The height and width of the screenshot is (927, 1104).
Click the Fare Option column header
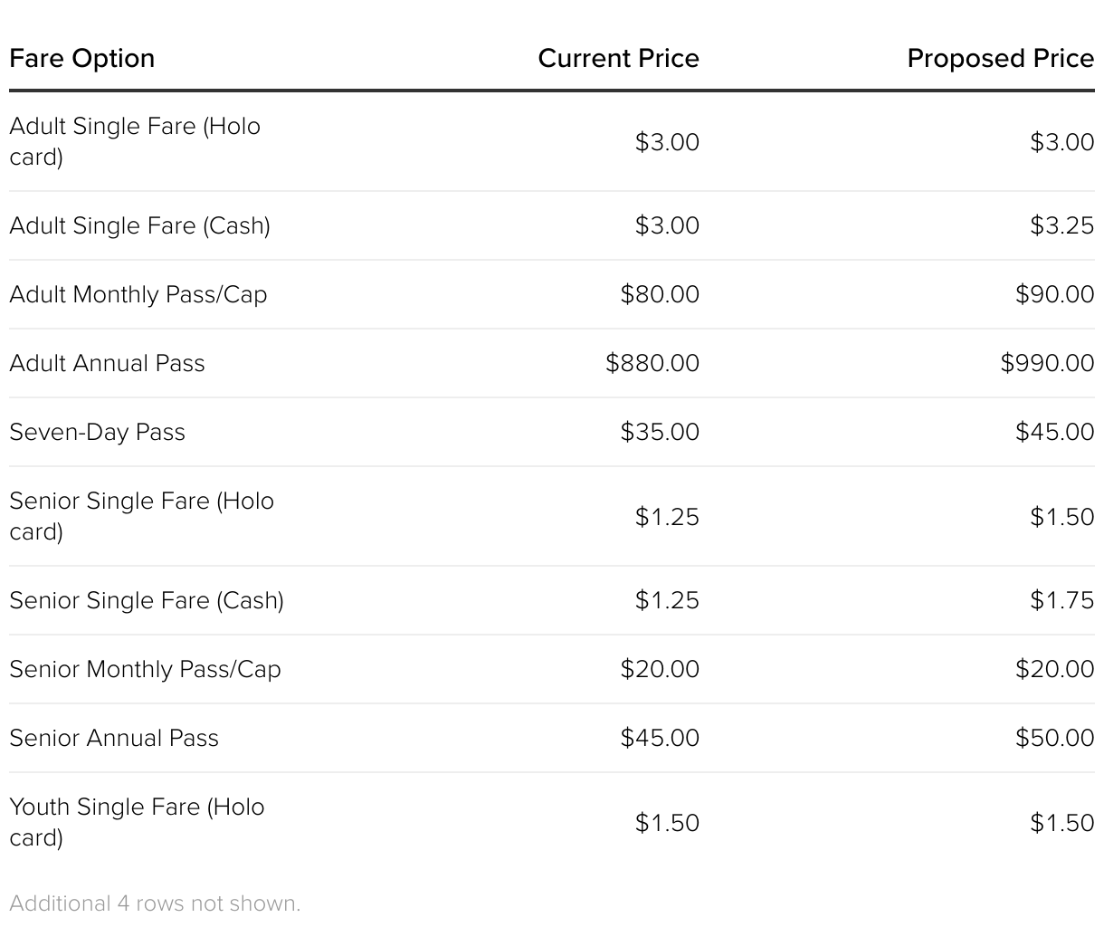[82, 59]
